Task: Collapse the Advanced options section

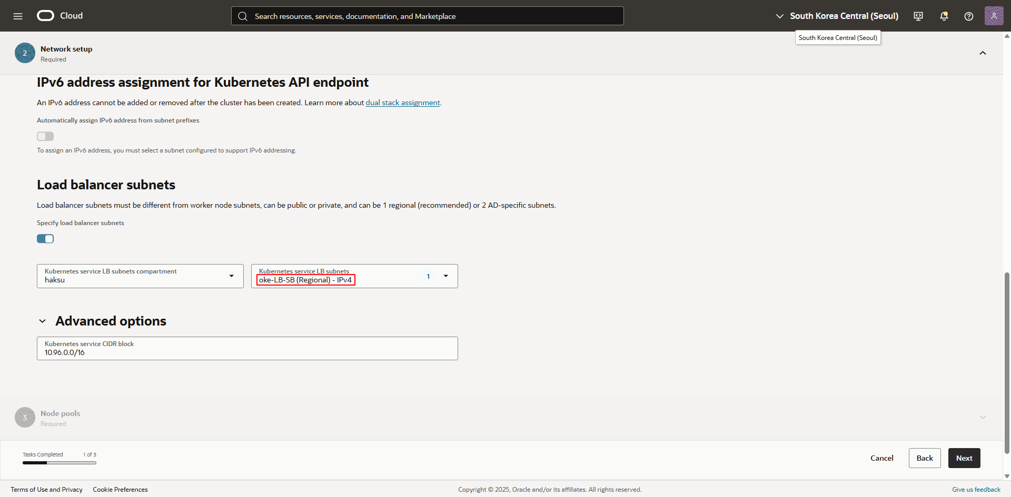Action: pos(43,321)
